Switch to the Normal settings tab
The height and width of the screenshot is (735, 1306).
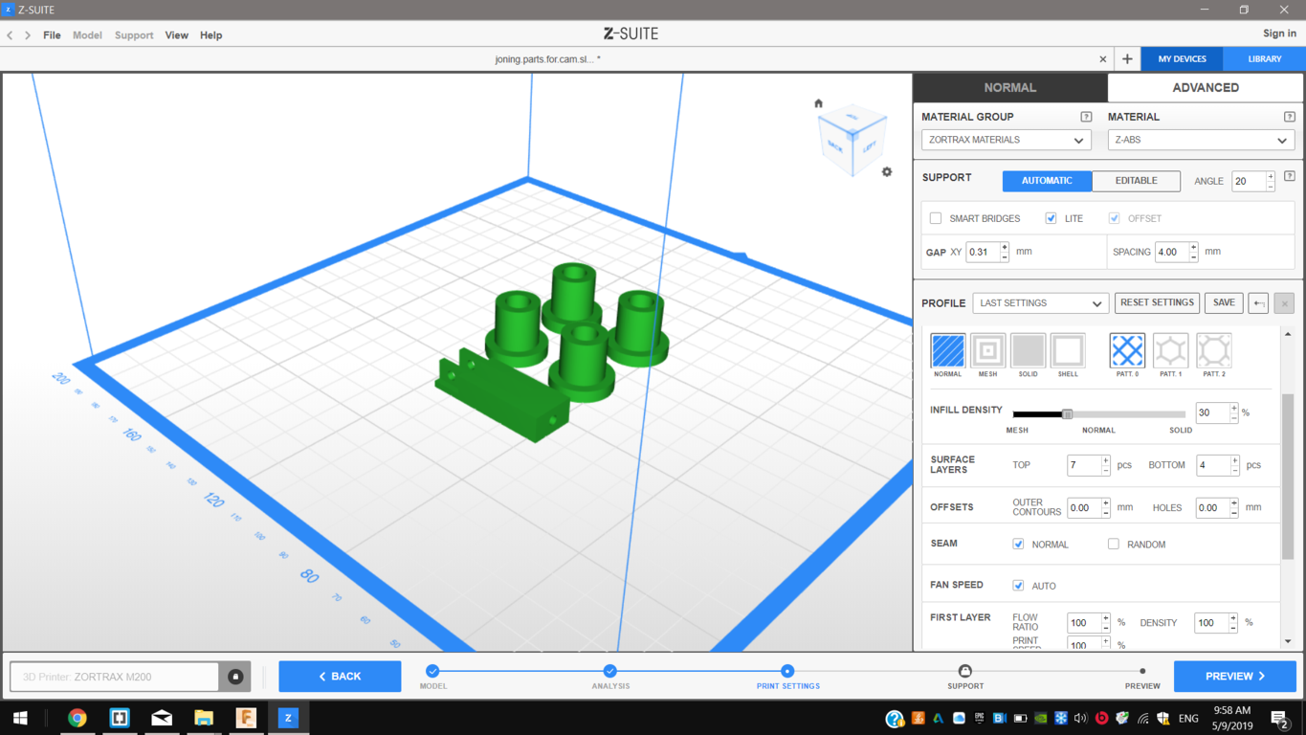coord(1010,87)
